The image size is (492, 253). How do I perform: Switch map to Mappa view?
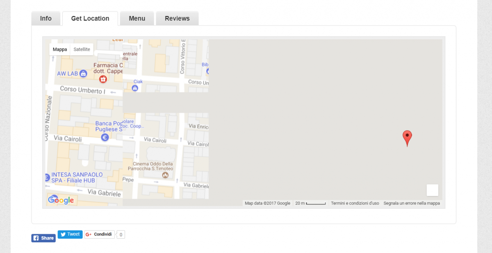(x=60, y=50)
